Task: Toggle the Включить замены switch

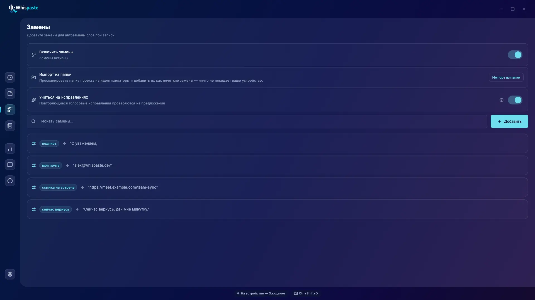Action: (515, 55)
